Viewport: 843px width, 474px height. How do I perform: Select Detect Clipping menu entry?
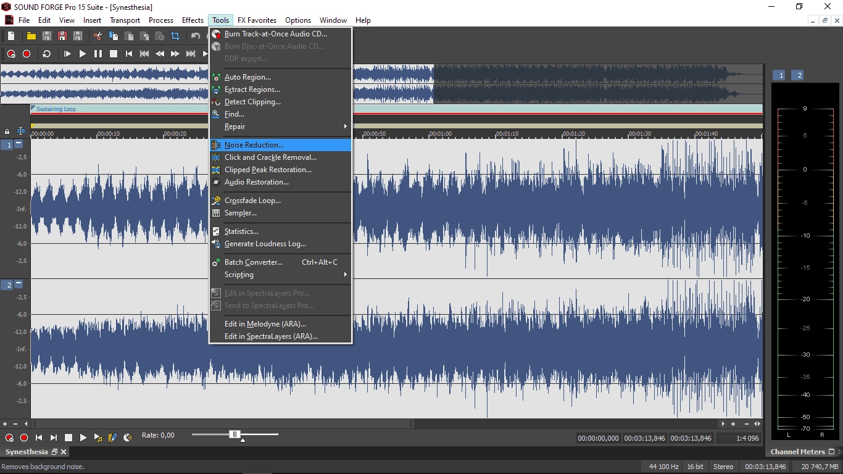click(x=281, y=102)
